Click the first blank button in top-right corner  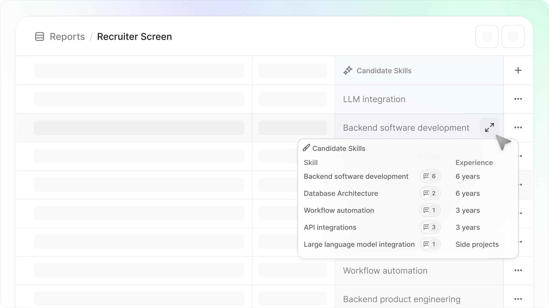pos(487,36)
